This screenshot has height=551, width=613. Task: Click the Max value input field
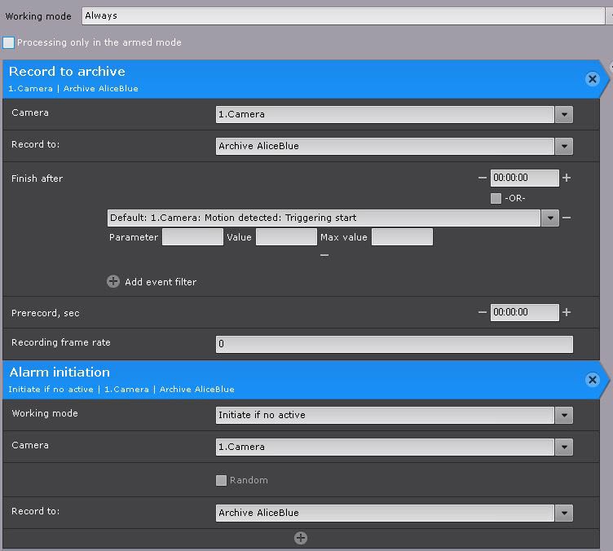point(402,237)
